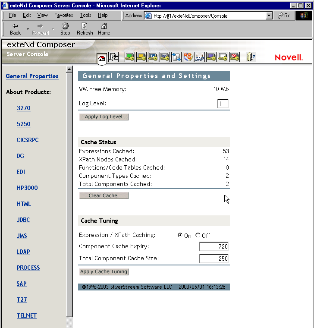This screenshot has height=328, width=314.
Task: Open the HP3000 product link
Action: pyautogui.click(x=27, y=188)
